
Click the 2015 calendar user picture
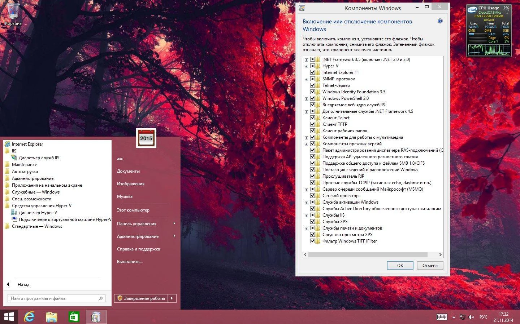coord(146,138)
